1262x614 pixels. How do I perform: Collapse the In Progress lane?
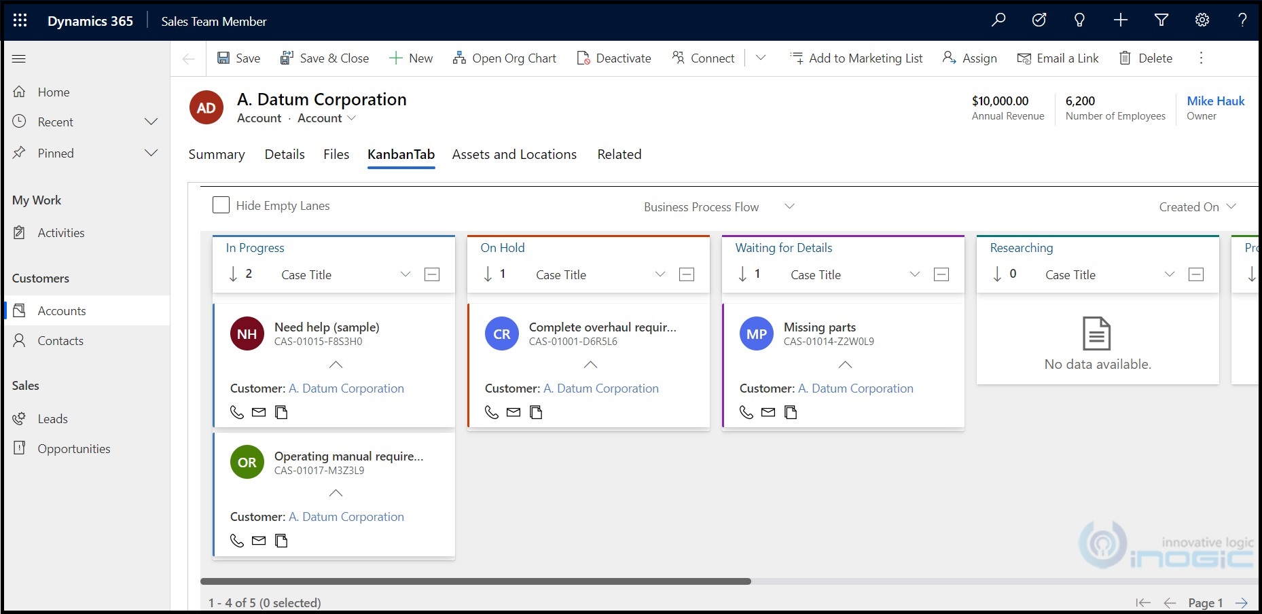coord(432,274)
